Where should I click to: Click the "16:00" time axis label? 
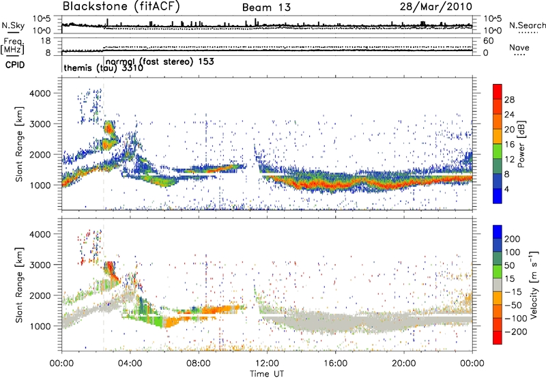(335, 364)
